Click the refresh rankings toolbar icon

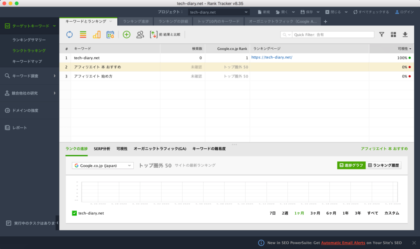pyautogui.click(x=69, y=34)
